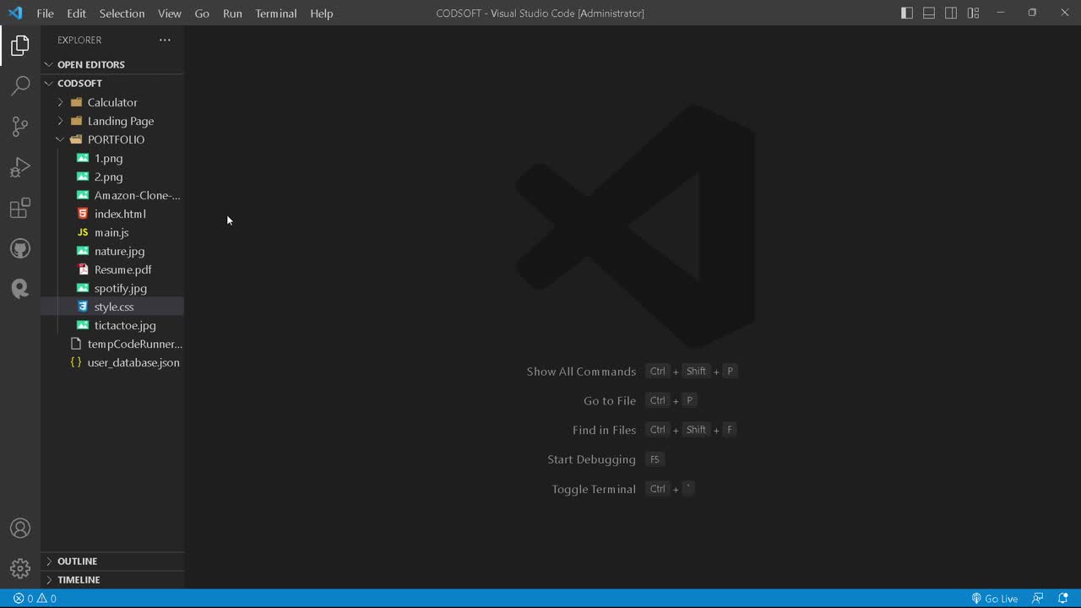Click the CSS icon beside style.css
The image size is (1081, 608).
83,307
